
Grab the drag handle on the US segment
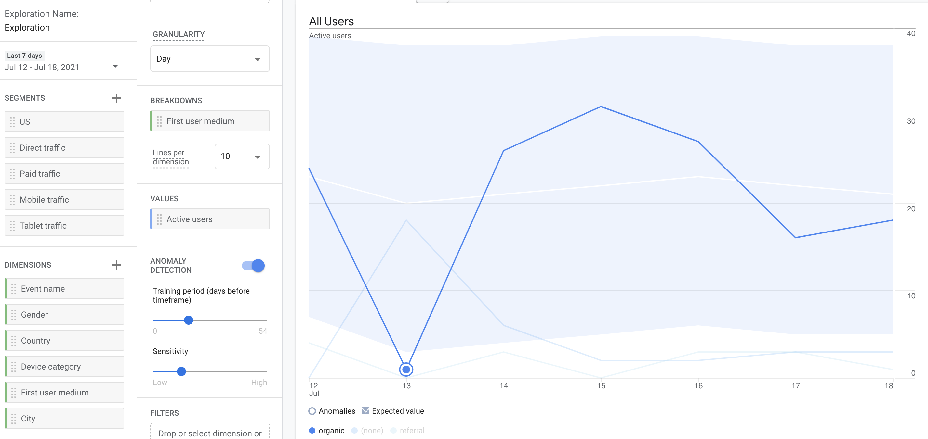pos(12,121)
